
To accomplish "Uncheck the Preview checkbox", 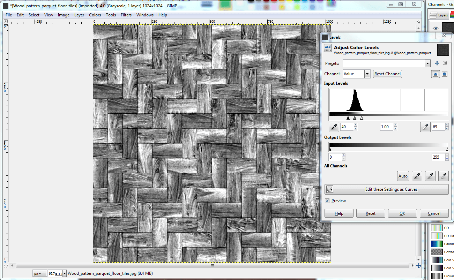I will click(x=327, y=201).
